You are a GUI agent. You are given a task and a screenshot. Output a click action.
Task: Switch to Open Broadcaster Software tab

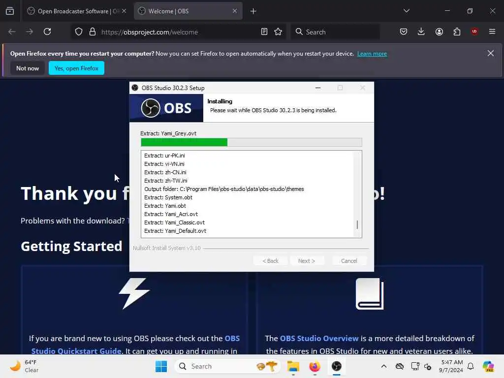(76, 11)
